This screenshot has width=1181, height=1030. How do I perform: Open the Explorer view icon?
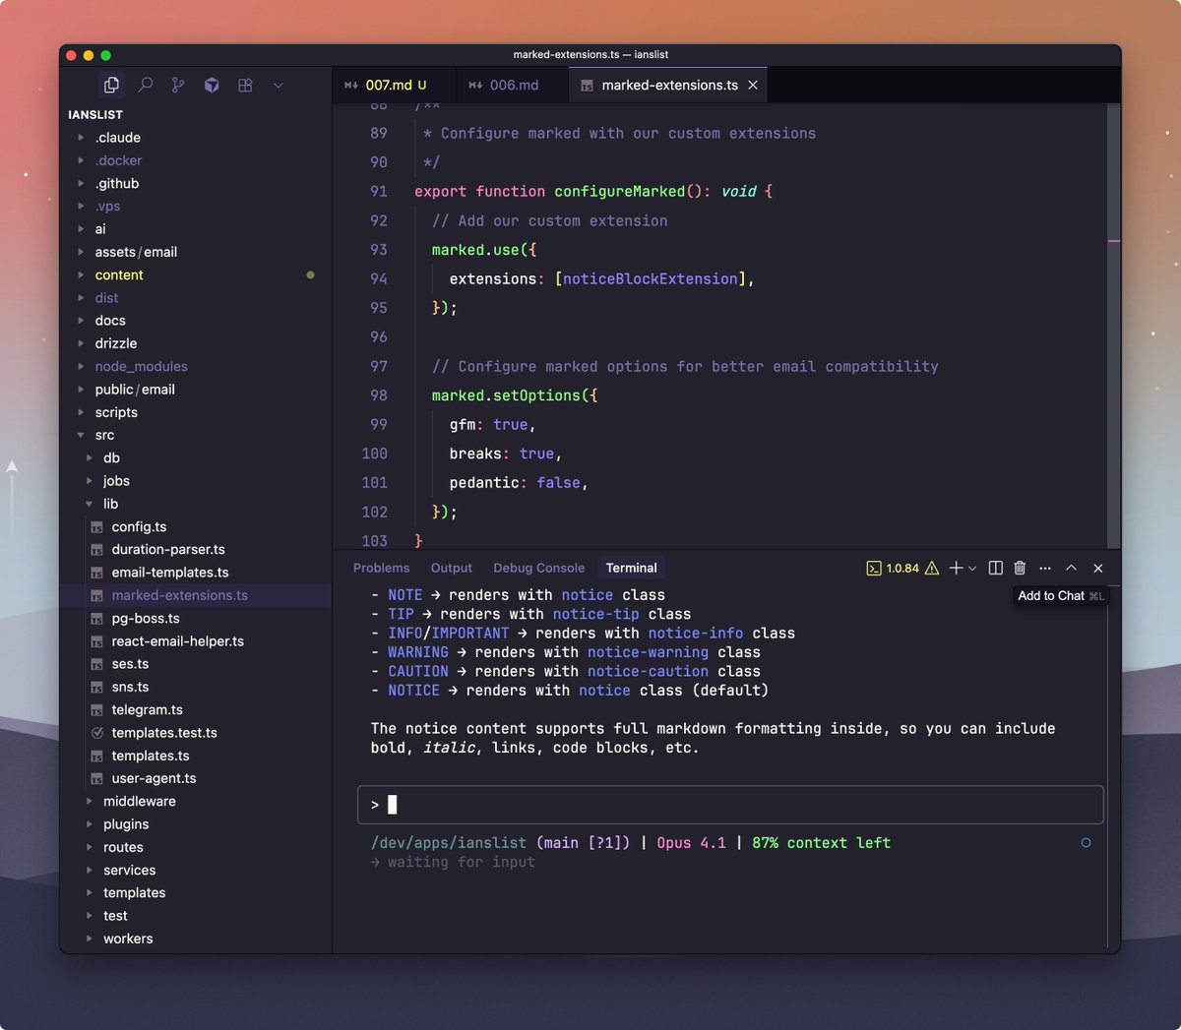click(111, 86)
